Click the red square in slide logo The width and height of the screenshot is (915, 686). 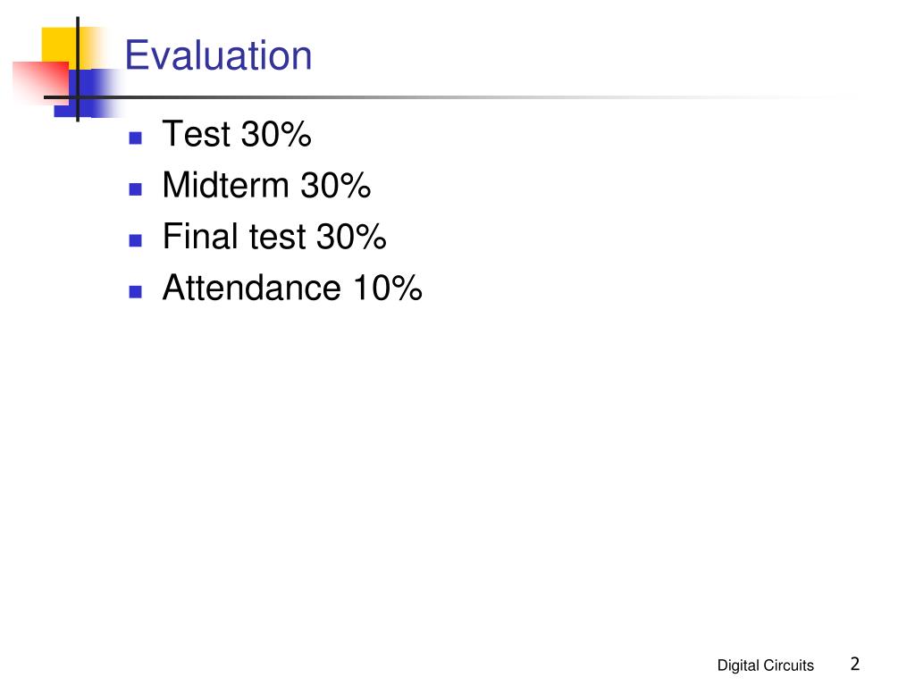[39, 82]
